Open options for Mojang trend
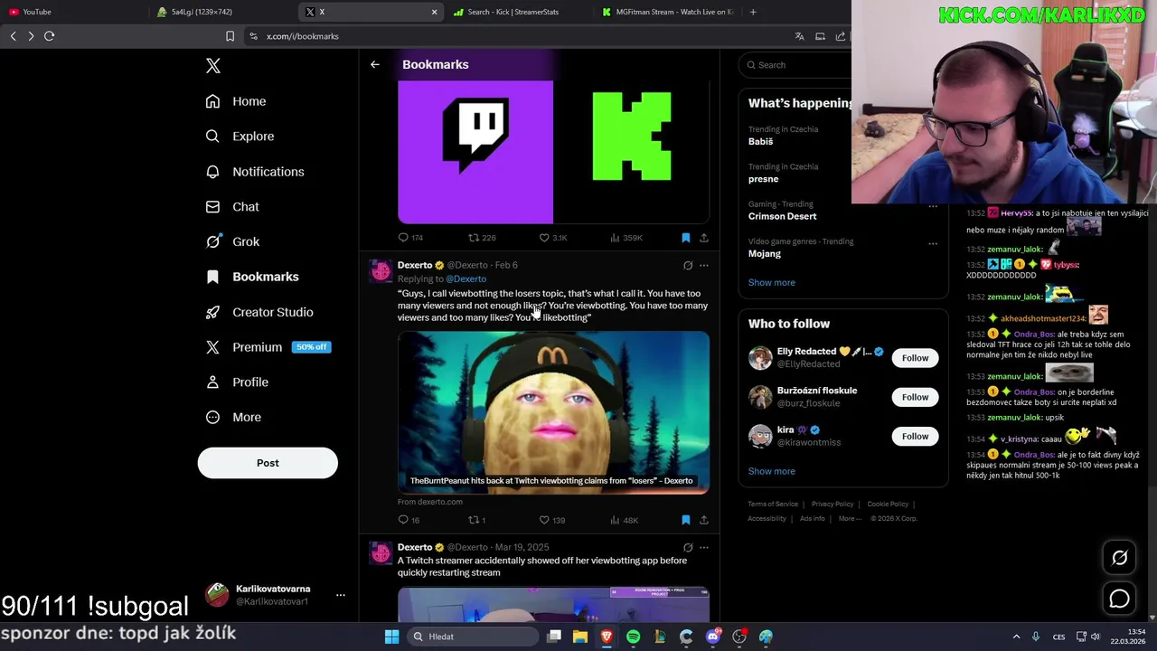This screenshot has width=1157, height=651. click(933, 243)
